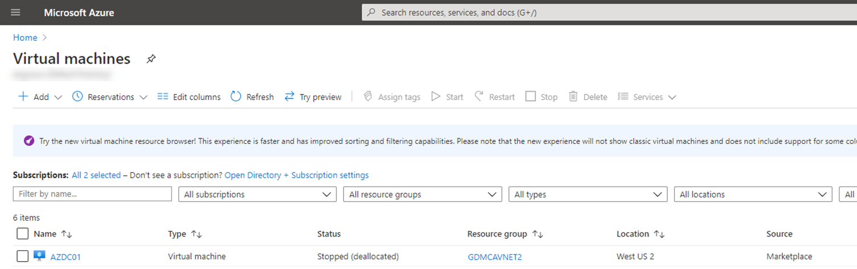Viewport: 857px width, 269px height.
Task: Check the AZDC01 row checkbox
Action: 23,256
